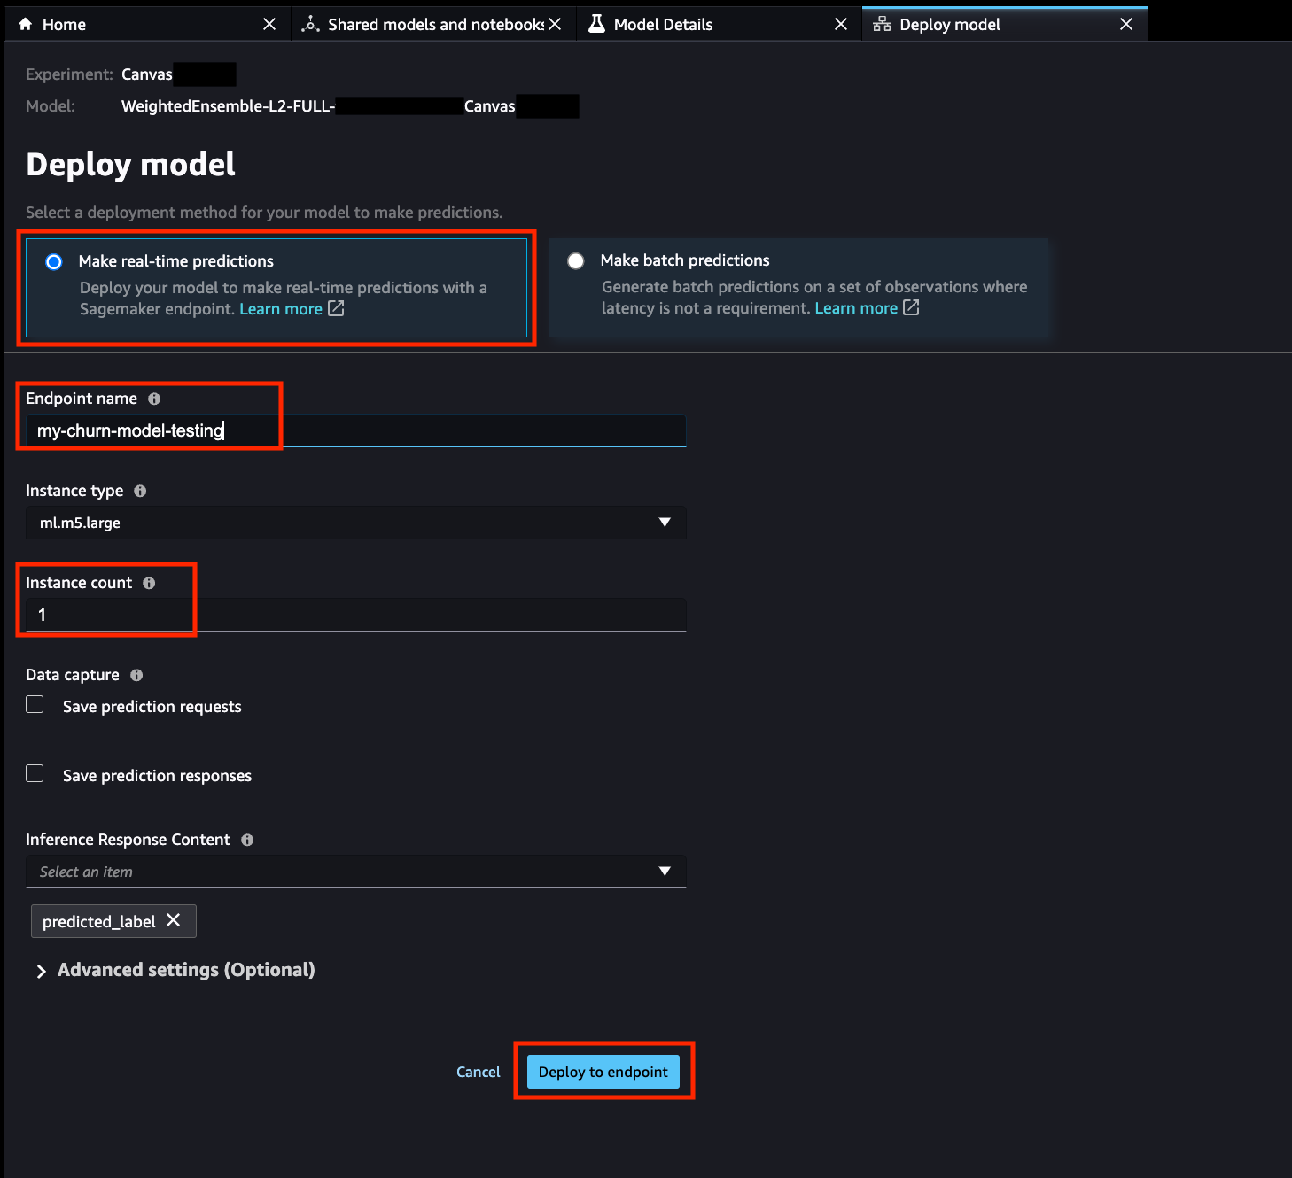Click the Cancel link

click(479, 1072)
